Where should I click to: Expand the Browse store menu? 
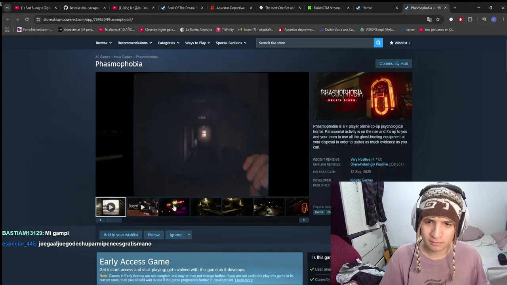[104, 43]
